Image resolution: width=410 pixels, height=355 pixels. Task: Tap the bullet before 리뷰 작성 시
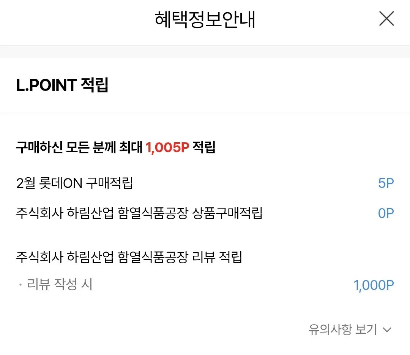coord(20,285)
